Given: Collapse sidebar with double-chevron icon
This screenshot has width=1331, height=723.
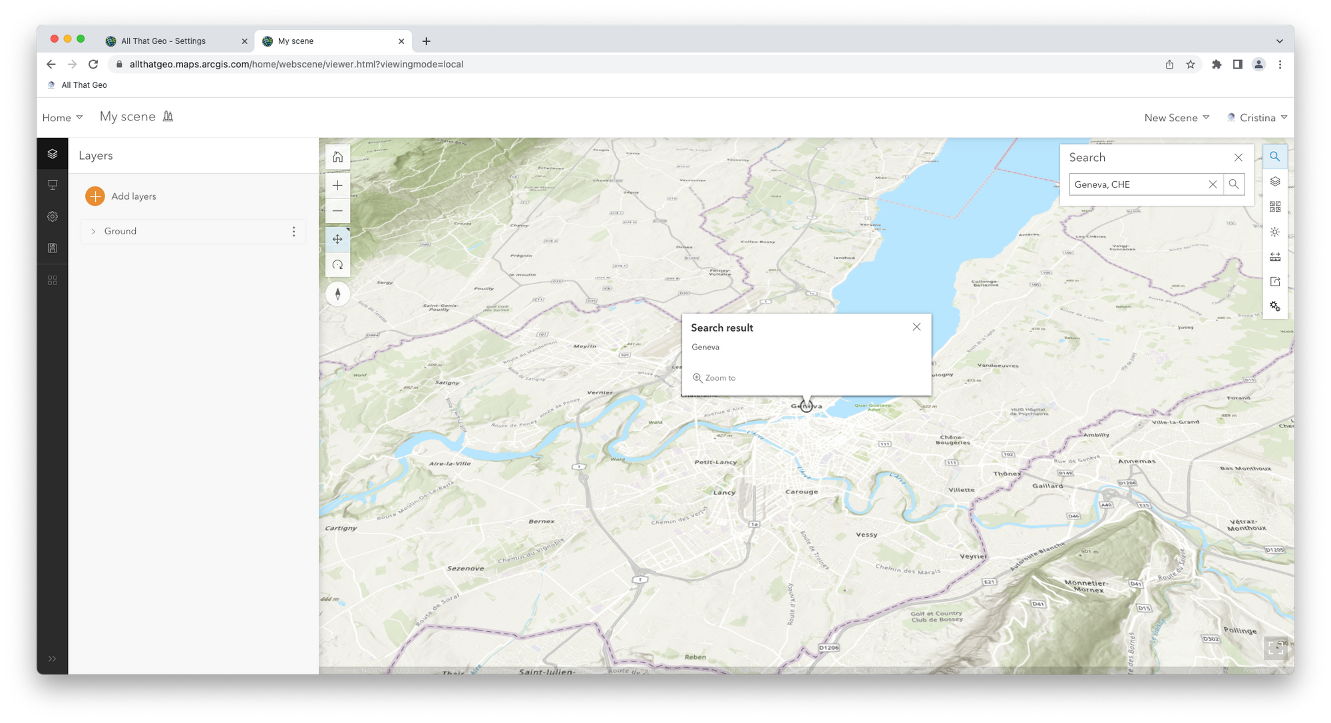Looking at the screenshot, I should tap(52, 658).
